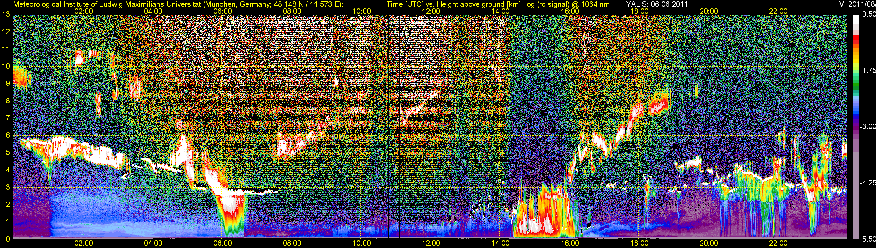The height and width of the screenshot is (248, 876).
Task: Select the 06:00 label on the top time axis
Action: tap(223, 11)
